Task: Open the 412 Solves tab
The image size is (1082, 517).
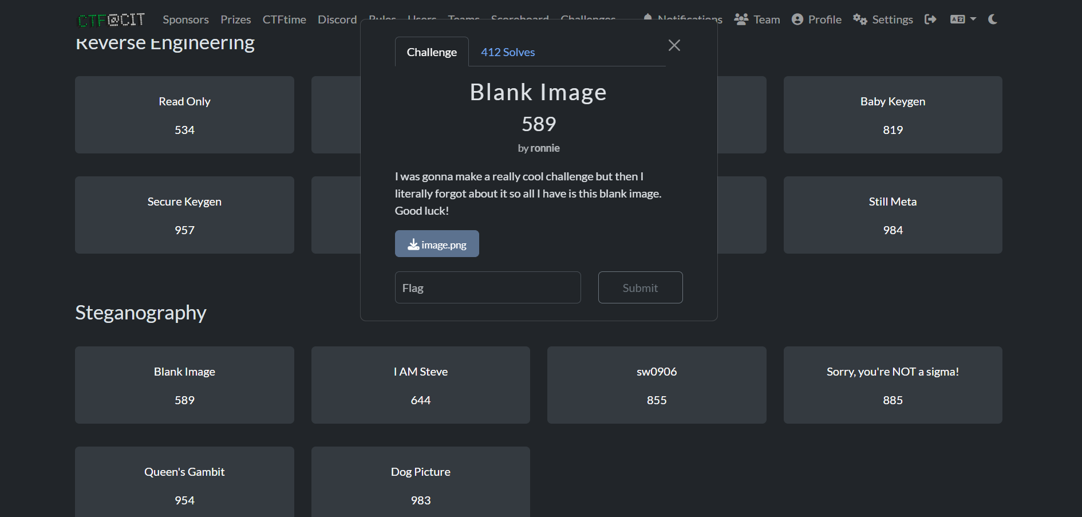Action: click(x=508, y=52)
